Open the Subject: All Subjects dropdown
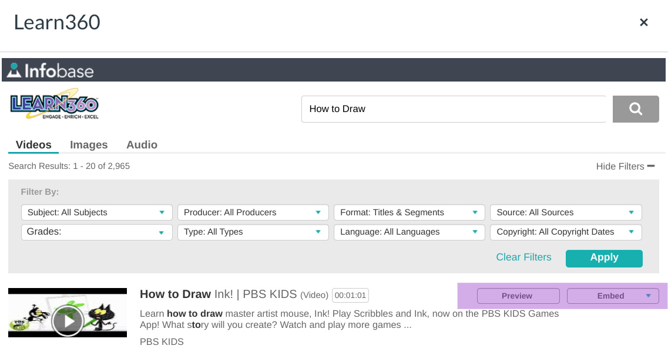This screenshot has width=668, height=359. 96,212
